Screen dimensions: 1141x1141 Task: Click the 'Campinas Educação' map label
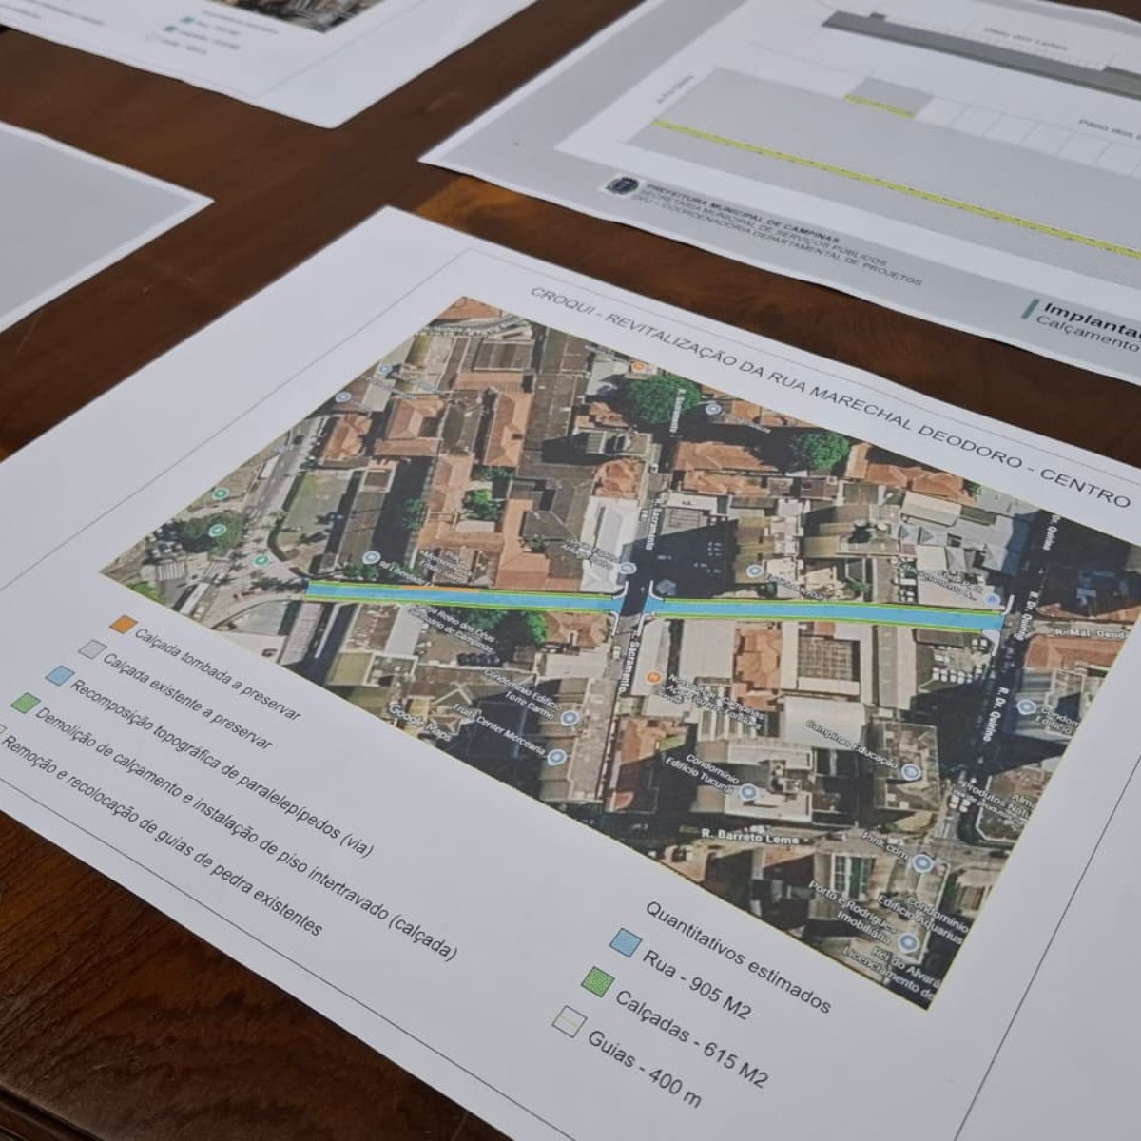pos(851,745)
